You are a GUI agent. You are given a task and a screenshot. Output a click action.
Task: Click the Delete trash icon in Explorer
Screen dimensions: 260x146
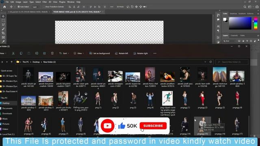coord(52,53)
